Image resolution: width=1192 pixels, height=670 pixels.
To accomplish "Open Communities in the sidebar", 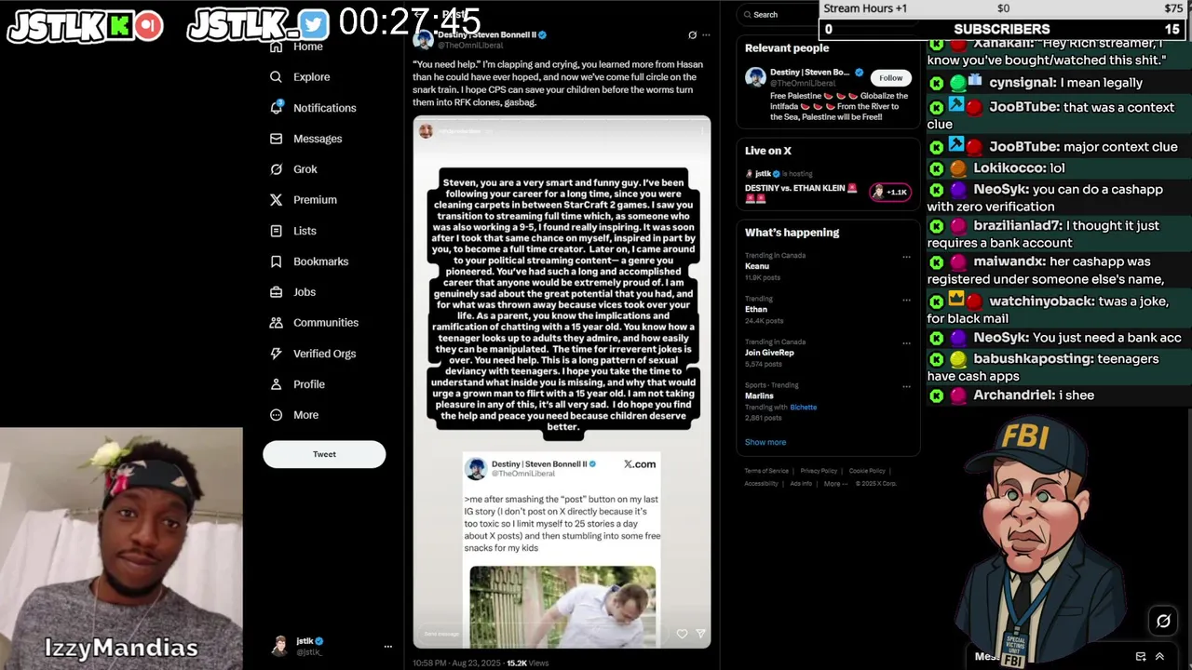I will (x=315, y=323).
